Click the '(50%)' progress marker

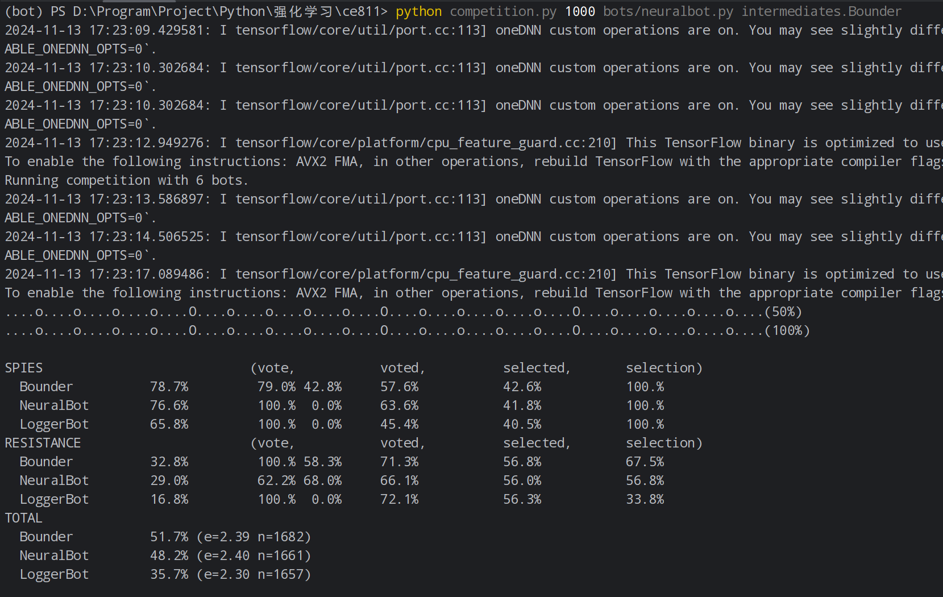tap(783, 312)
